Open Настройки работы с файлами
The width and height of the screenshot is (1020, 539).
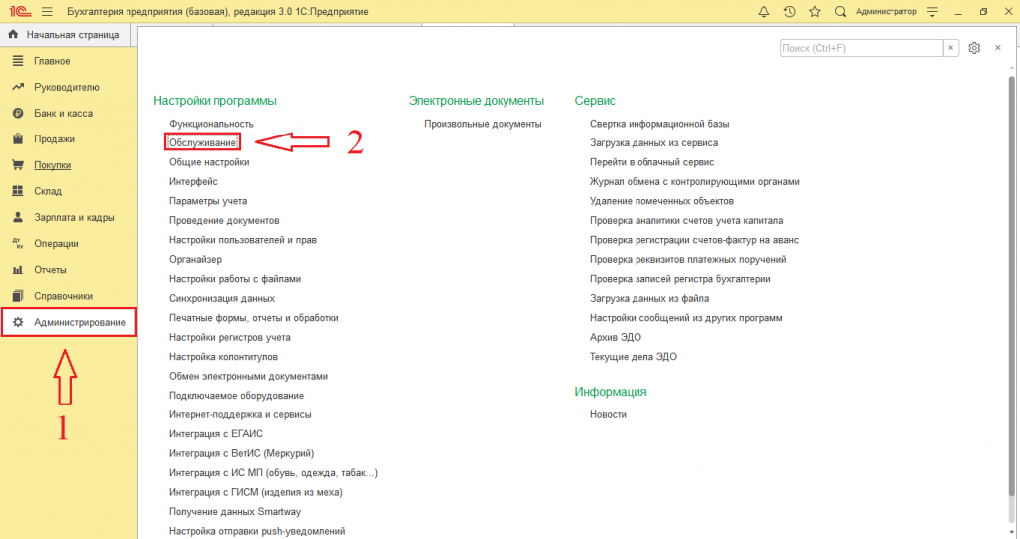235,279
